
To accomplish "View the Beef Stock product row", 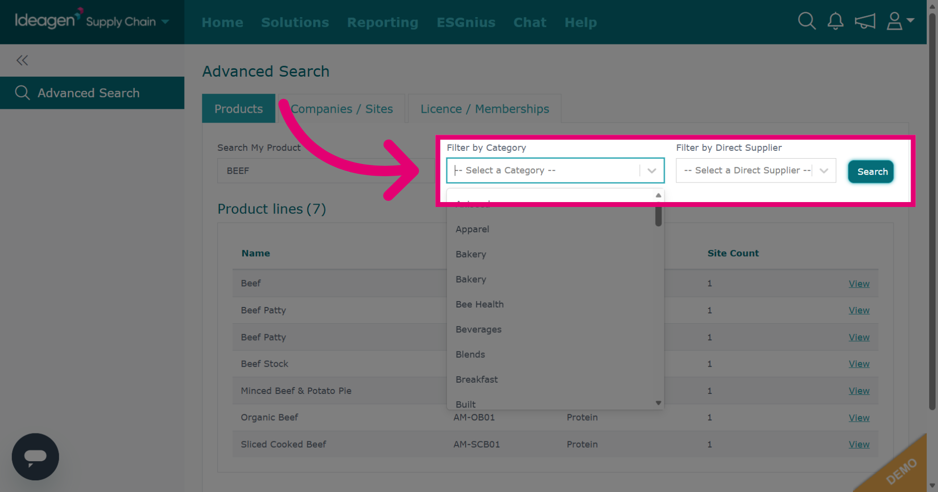I will (x=859, y=364).
